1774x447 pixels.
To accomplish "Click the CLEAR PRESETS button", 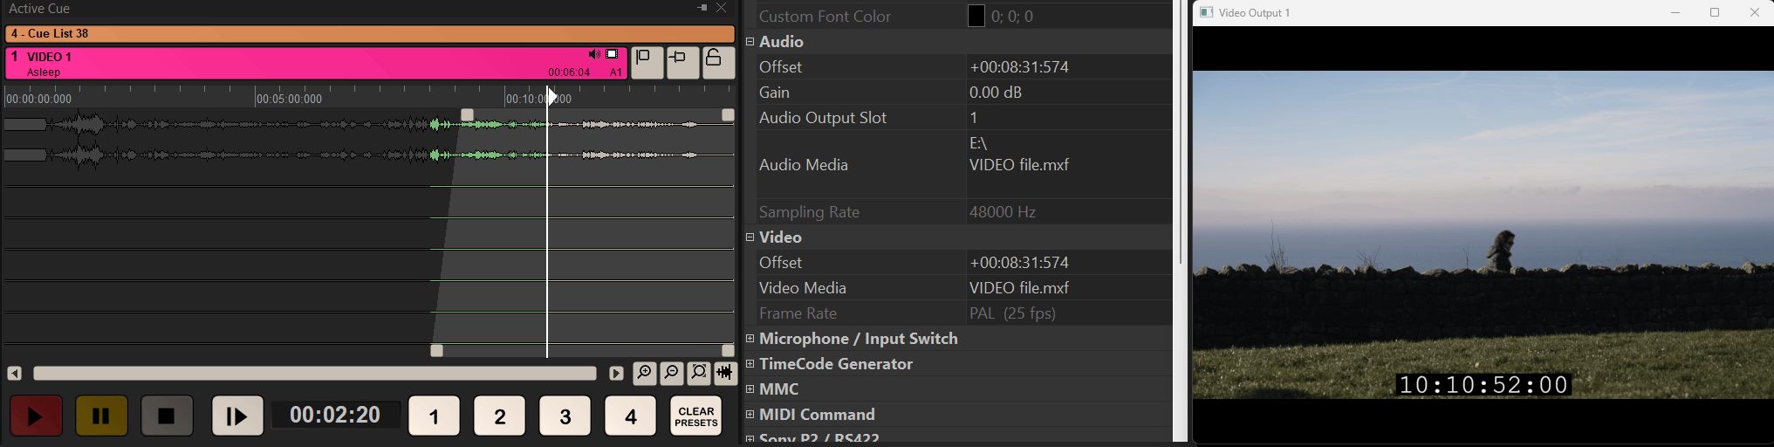I will [695, 416].
